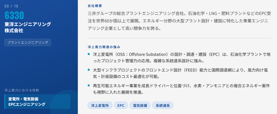Click the bullet text about 水素・アンモニア projects

point(181,89)
